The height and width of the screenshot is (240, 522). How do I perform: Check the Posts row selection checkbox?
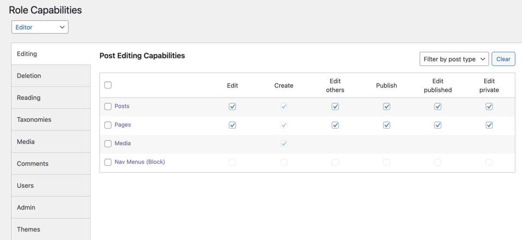click(x=108, y=107)
